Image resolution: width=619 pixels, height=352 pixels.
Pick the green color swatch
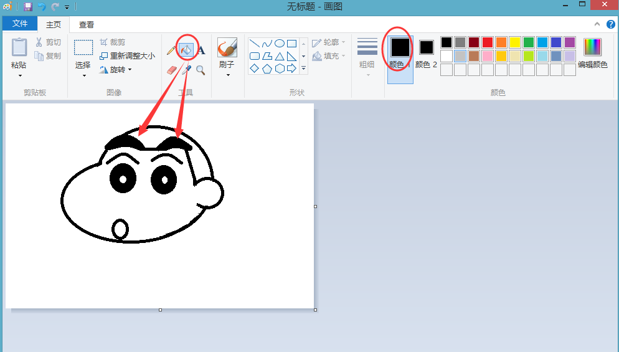[529, 42]
